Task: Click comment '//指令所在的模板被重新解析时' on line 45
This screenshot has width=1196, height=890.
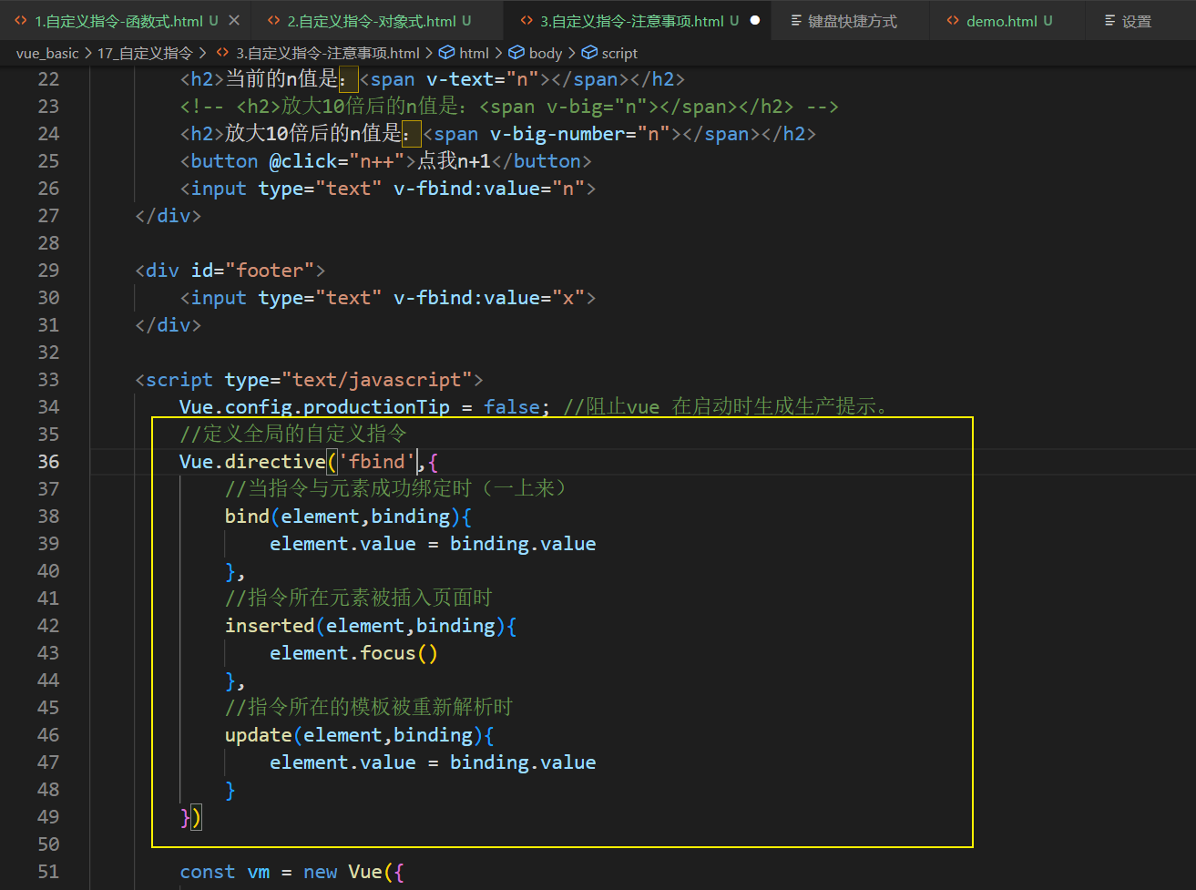Action: pos(369,707)
